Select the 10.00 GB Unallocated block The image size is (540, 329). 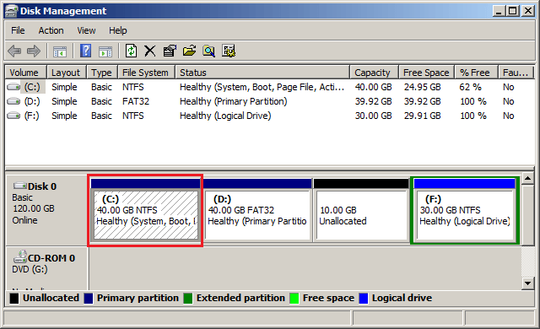click(x=361, y=211)
